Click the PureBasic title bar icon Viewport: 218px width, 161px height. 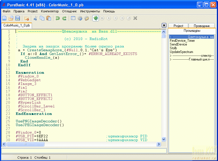click(x=4, y=5)
